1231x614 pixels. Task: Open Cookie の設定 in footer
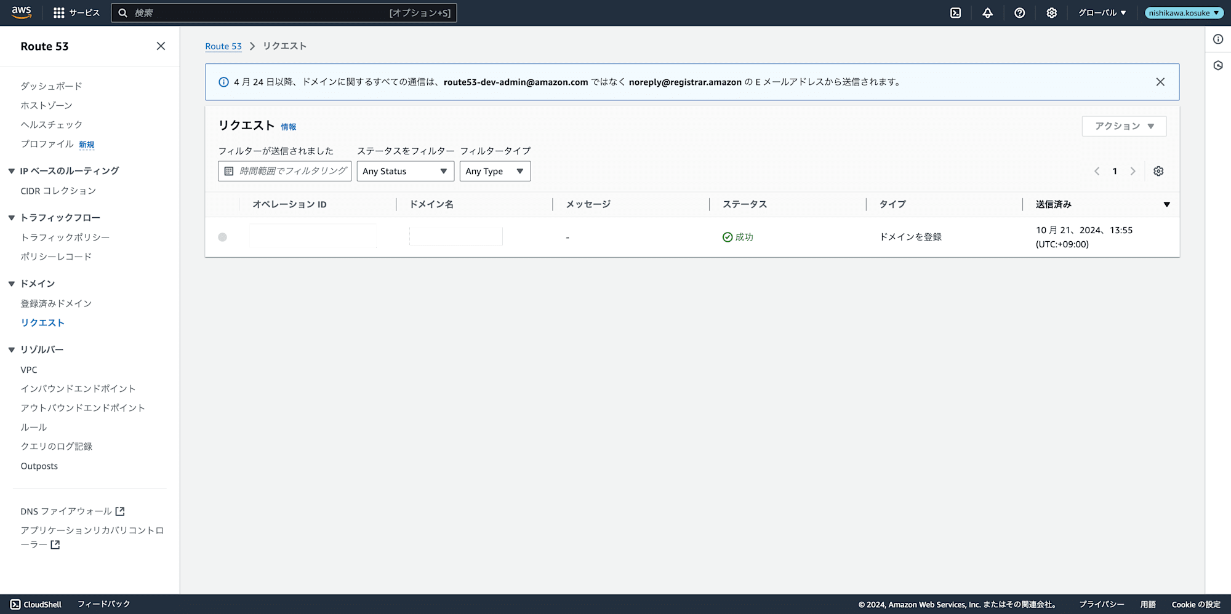tap(1196, 604)
